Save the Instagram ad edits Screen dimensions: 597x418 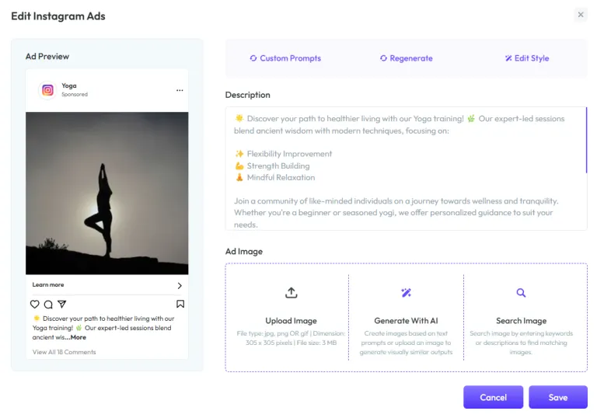coord(558,397)
